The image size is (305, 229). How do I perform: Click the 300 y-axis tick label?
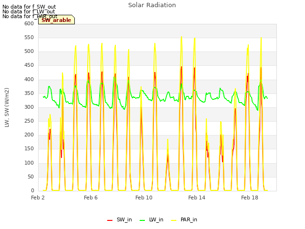tap(29, 107)
